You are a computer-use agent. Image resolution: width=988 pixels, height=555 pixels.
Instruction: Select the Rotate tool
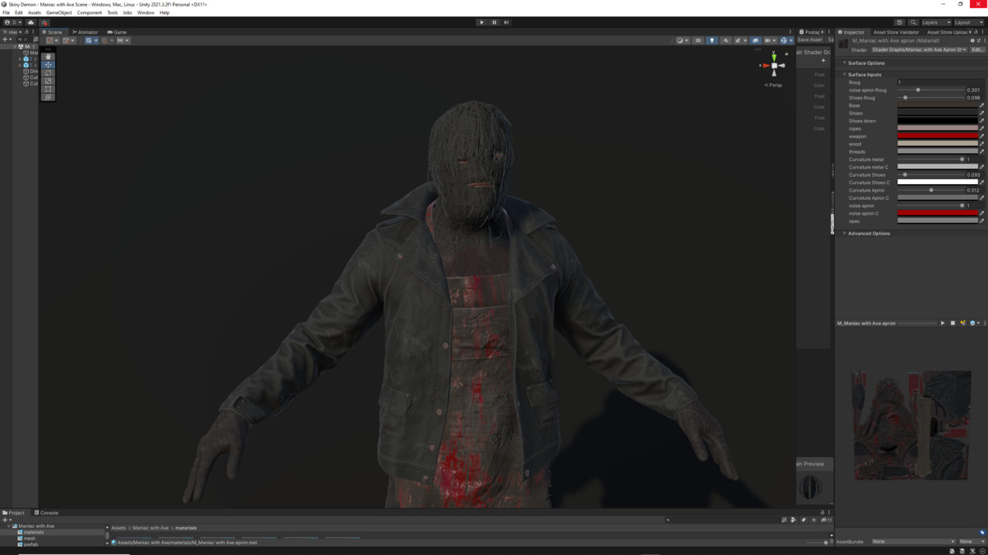(x=48, y=74)
